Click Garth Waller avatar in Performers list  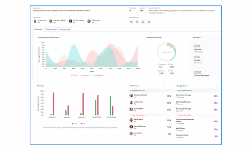[x=131, y=109]
